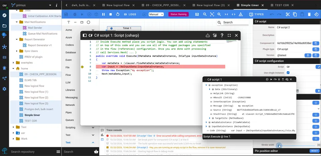
Task: Step out in the debugger panel
Action: (283, 79)
